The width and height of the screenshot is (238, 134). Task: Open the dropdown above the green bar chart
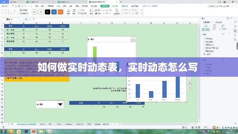(133, 39)
